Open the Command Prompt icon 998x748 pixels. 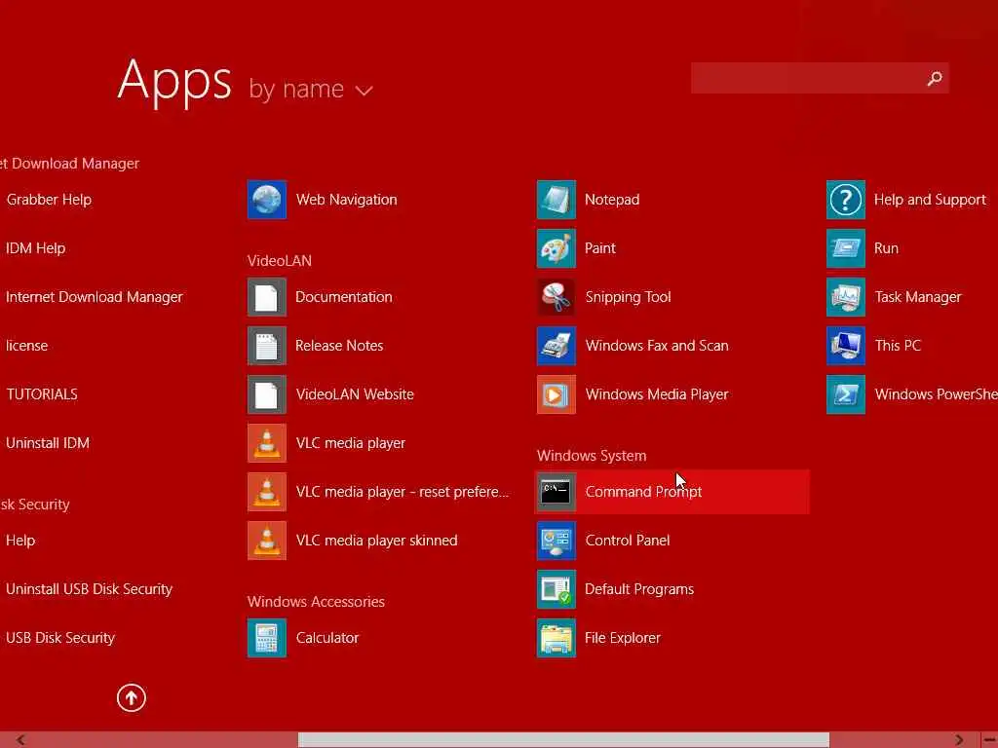pyautogui.click(x=557, y=492)
